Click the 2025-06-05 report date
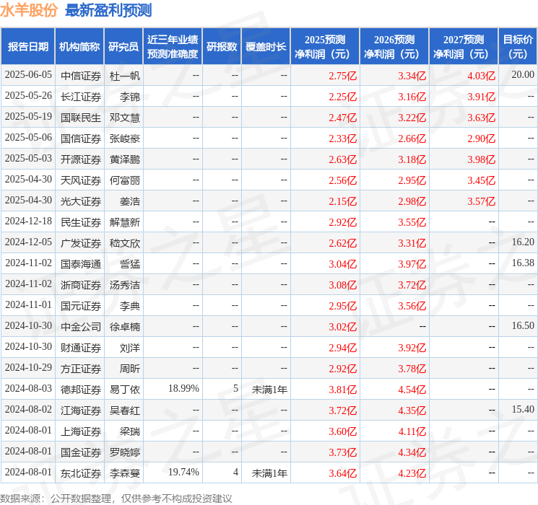This screenshot has width=538, height=505. [28, 75]
